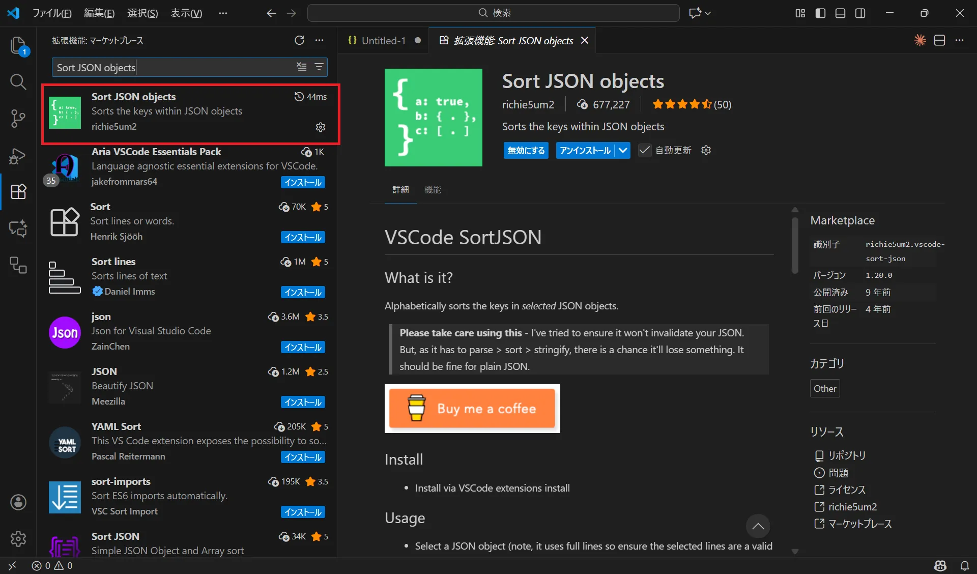The width and height of the screenshot is (977, 574).
Task: Open the 編集(E) menu
Action: click(99, 13)
